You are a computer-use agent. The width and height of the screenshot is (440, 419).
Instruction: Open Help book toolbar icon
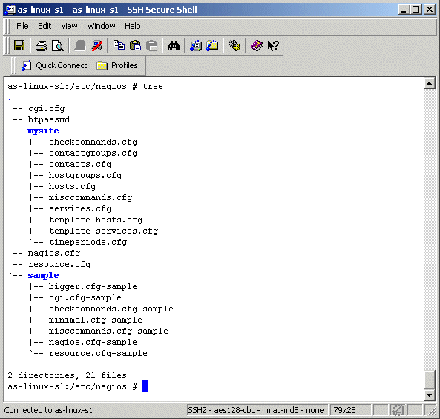point(257,45)
